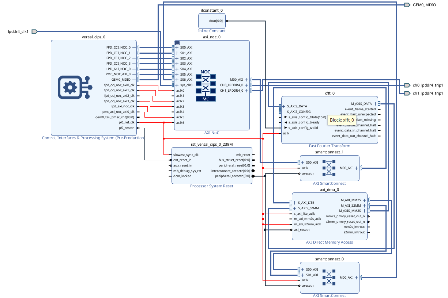The height and width of the screenshot is (298, 448).
Task: Click the small ellipsis icon atop axi_noc_0
Action: click(x=177, y=43)
